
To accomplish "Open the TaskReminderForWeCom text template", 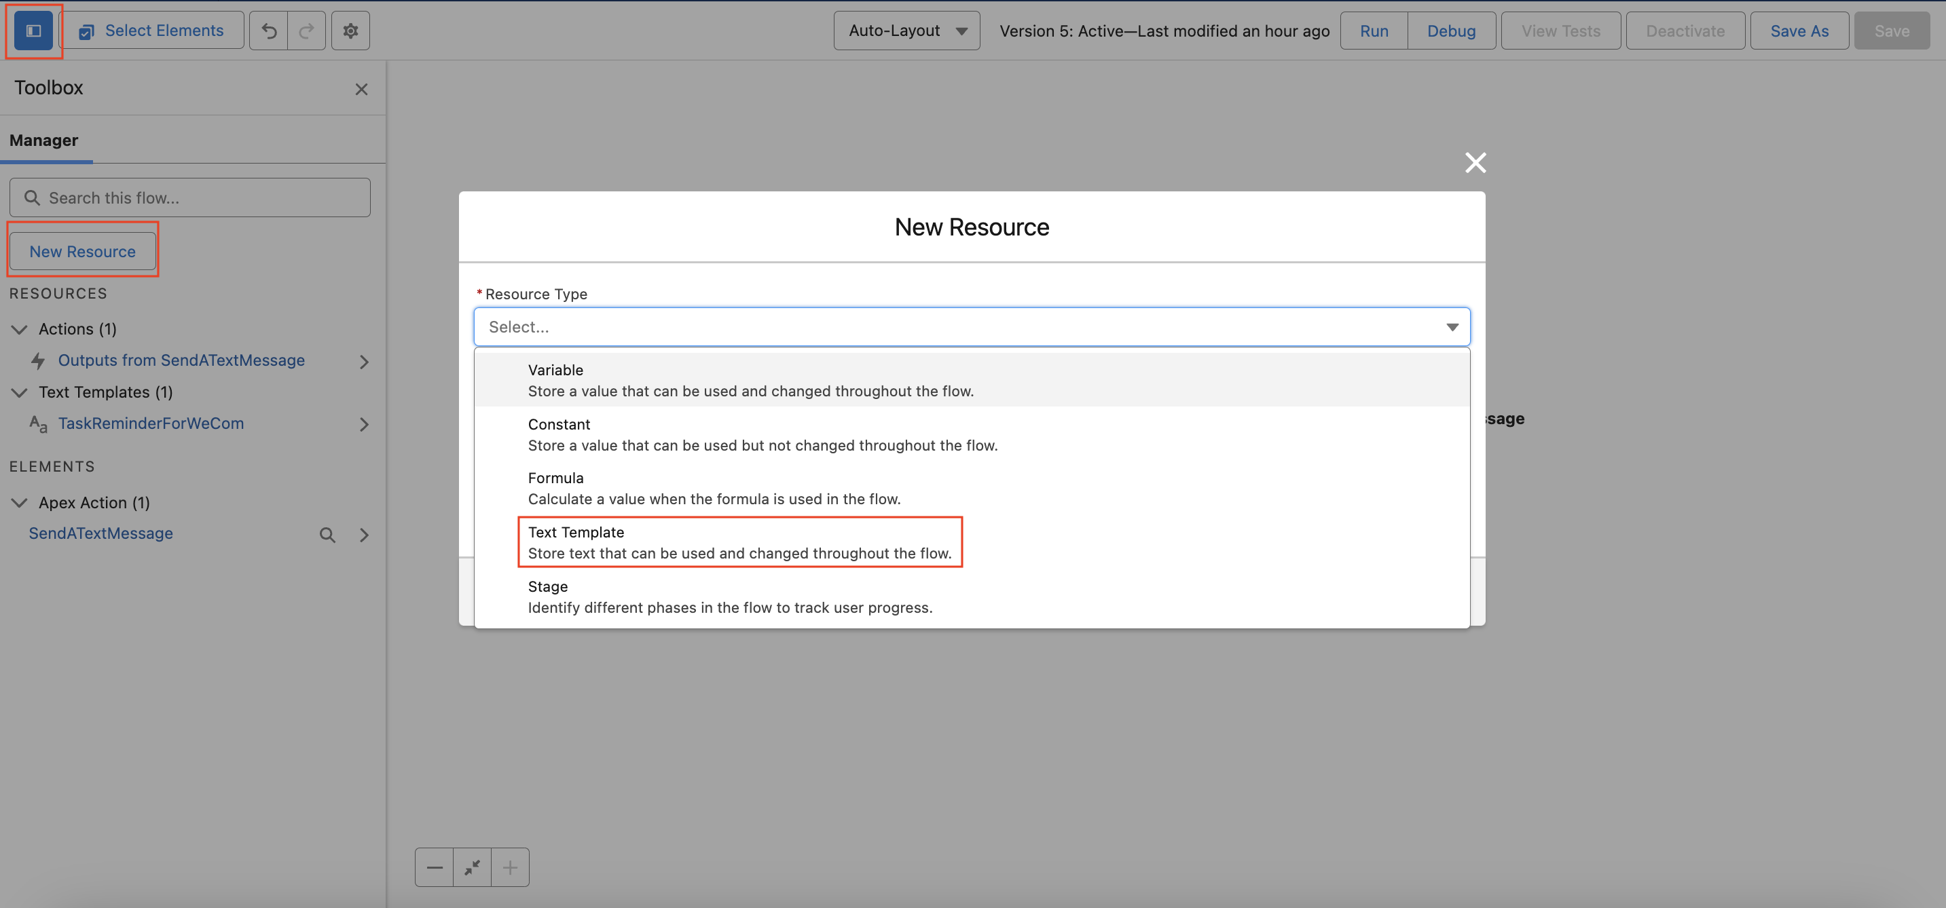I will (x=151, y=423).
